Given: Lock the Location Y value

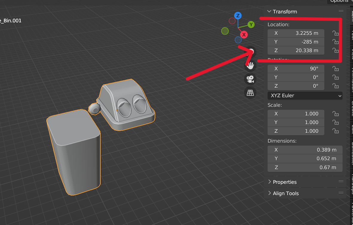Looking at the screenshot, I should pos(335,42).
